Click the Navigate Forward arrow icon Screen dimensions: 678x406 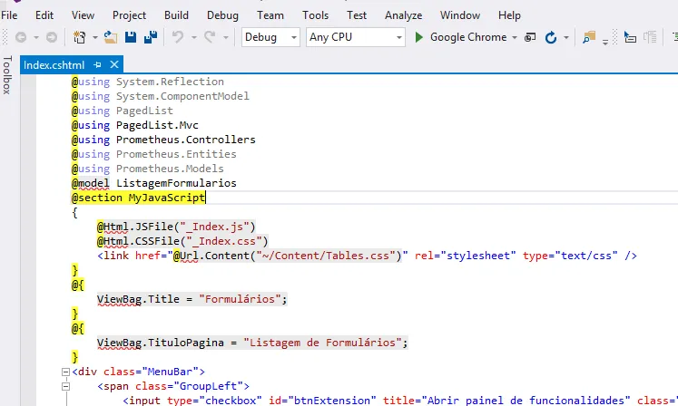52,37
